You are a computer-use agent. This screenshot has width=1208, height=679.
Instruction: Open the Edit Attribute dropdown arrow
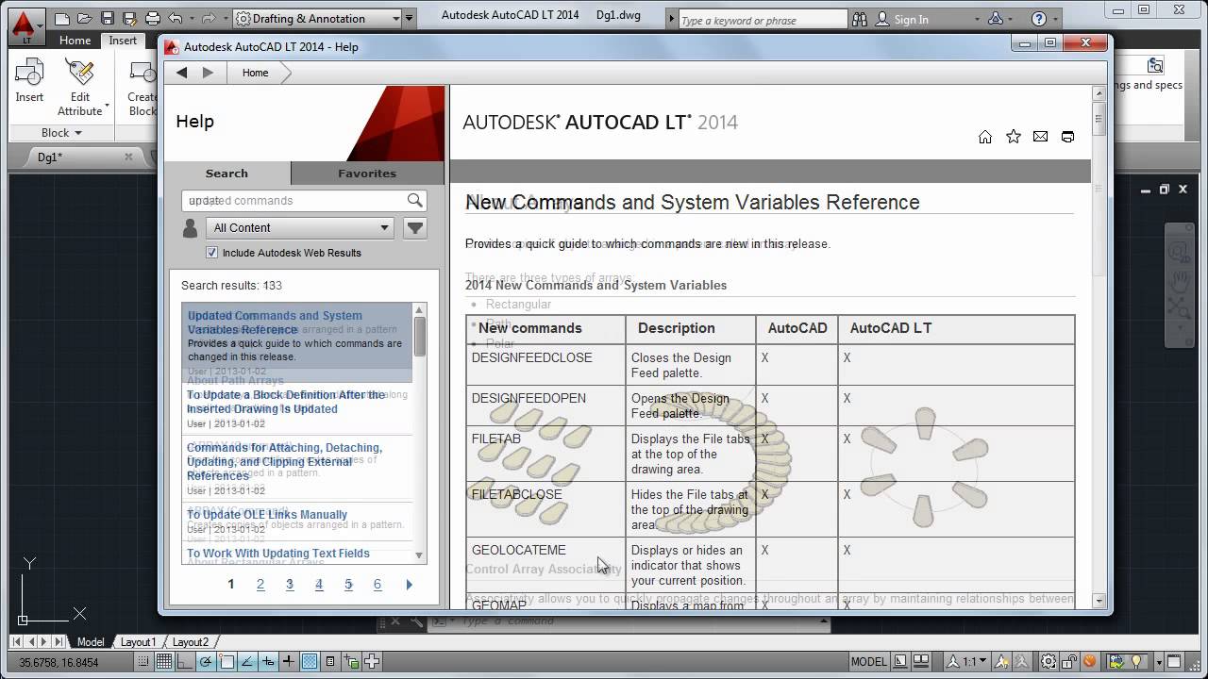click(107, 105)
